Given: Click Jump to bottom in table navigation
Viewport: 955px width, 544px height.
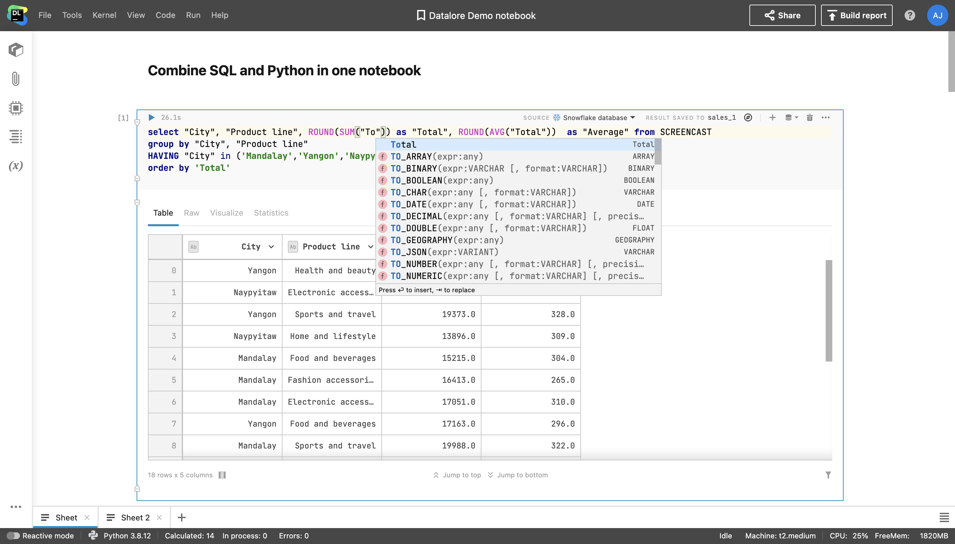Looking at the screenshot, I should pyautogui.click(x=518, y=475).
